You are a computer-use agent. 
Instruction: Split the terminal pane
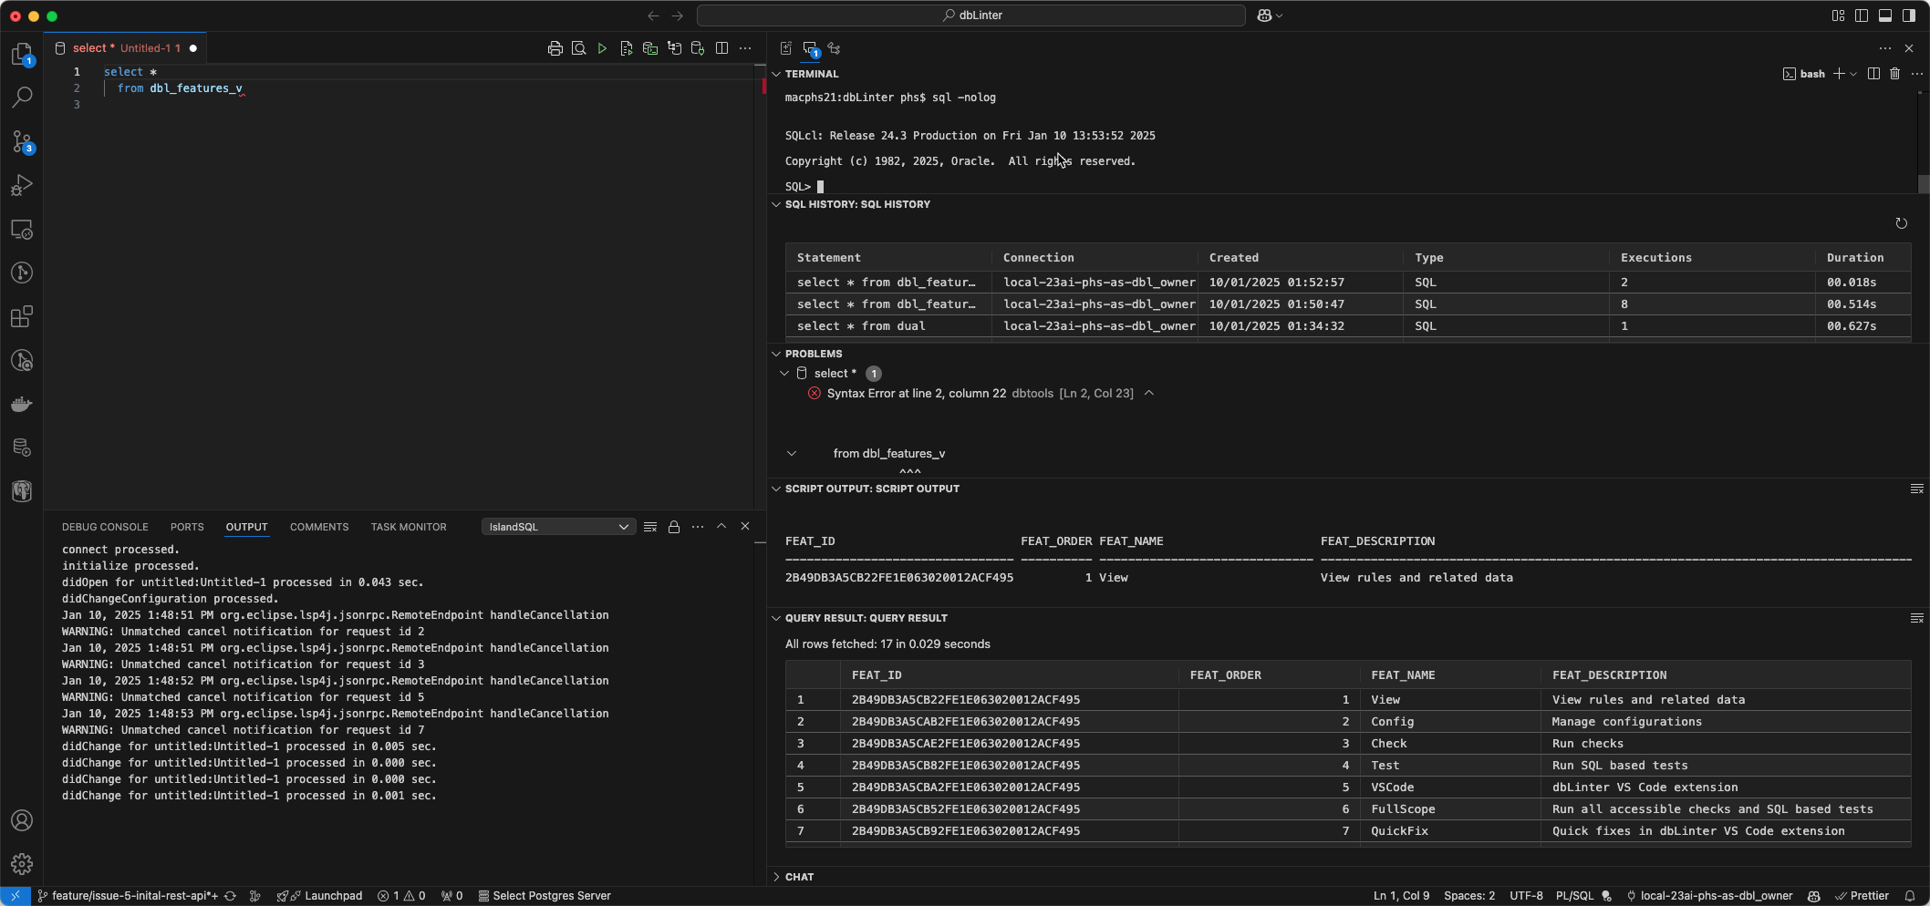coord(1873,74)
